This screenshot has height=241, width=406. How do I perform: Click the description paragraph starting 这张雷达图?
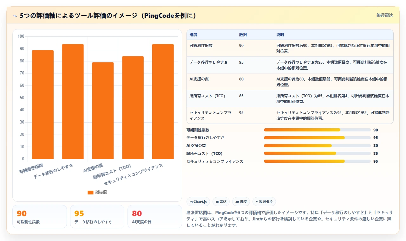[290, 219]
